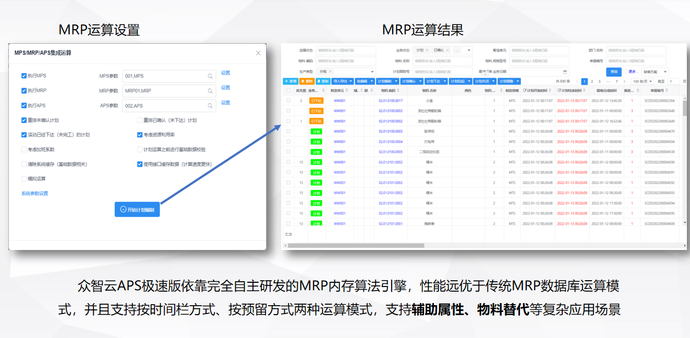Go to results page 7
690x338 pixels.
[616, 81]
